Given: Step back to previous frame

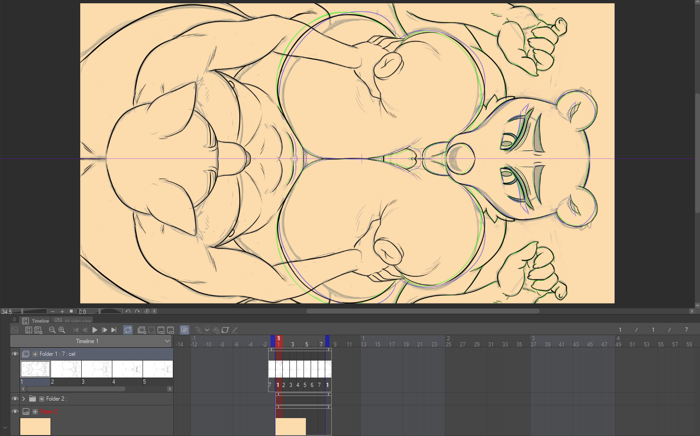Looking at the screenshot, I should [85, 330].
